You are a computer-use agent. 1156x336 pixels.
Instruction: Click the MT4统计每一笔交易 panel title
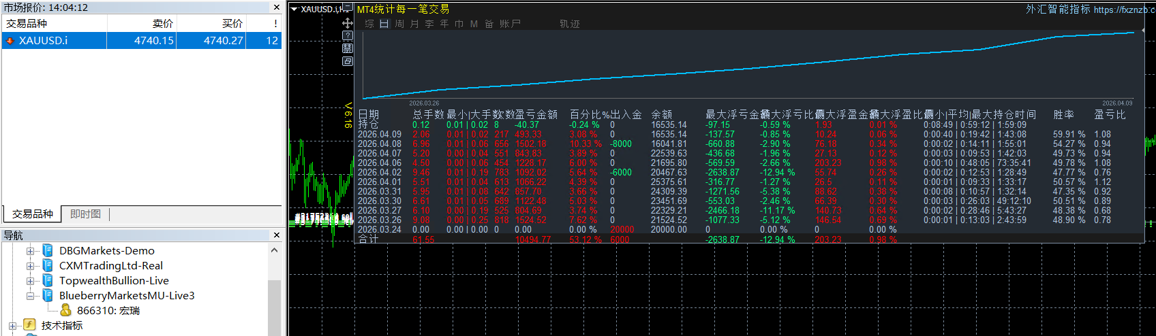pos(403,10)
